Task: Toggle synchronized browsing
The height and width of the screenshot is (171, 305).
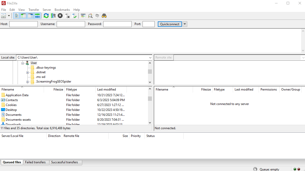Action: click(97, 16)
